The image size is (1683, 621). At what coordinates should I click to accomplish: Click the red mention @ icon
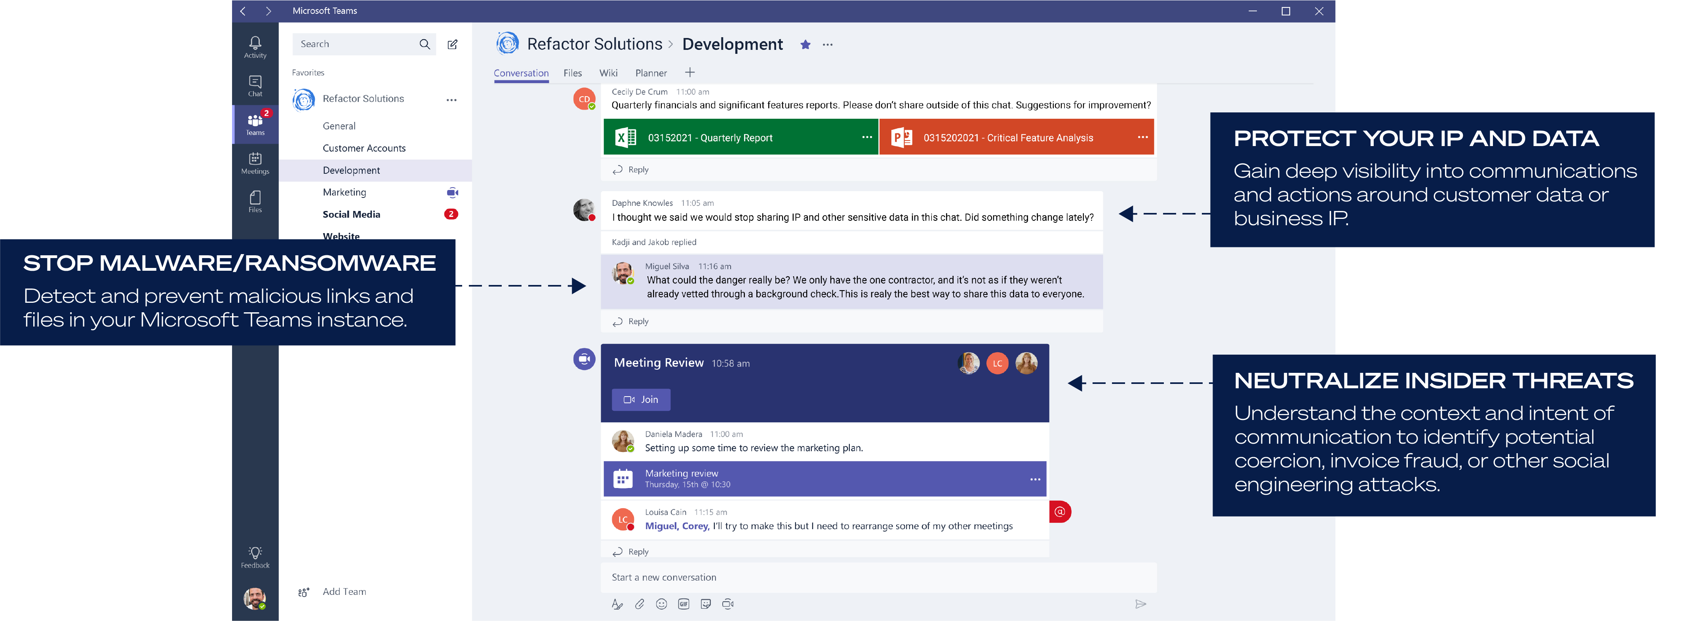pos(1060,511)
